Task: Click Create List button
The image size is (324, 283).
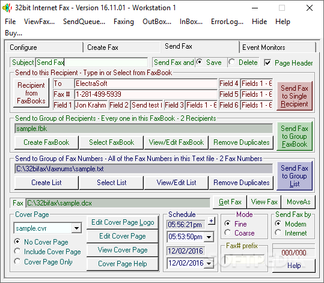Action: pyautogui.click(x=46, y=183)
